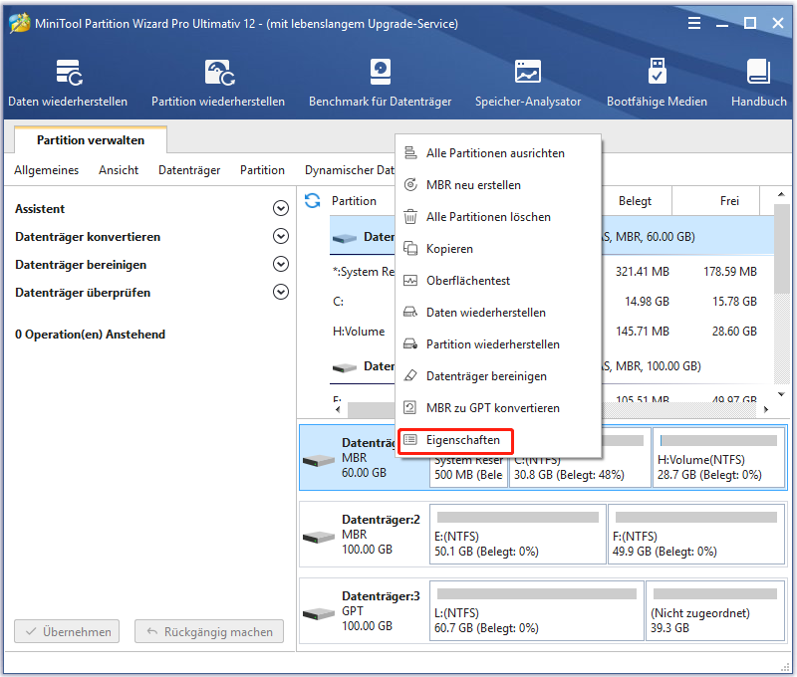This screenshot has width=797, height=677.
Task: Click the Rückgängig machen button
Action: [x=209, y=631]
